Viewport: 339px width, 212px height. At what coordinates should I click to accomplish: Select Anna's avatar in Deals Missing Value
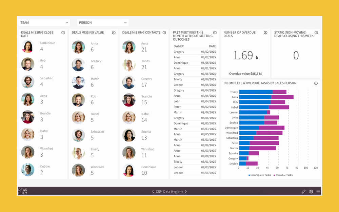(x=78, y=47)
